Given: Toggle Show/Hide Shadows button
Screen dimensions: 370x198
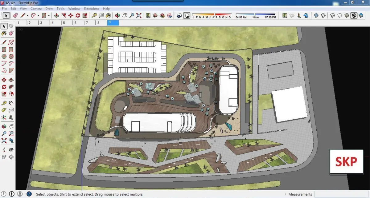Looking at the screenshot, I should coord(187,15).
